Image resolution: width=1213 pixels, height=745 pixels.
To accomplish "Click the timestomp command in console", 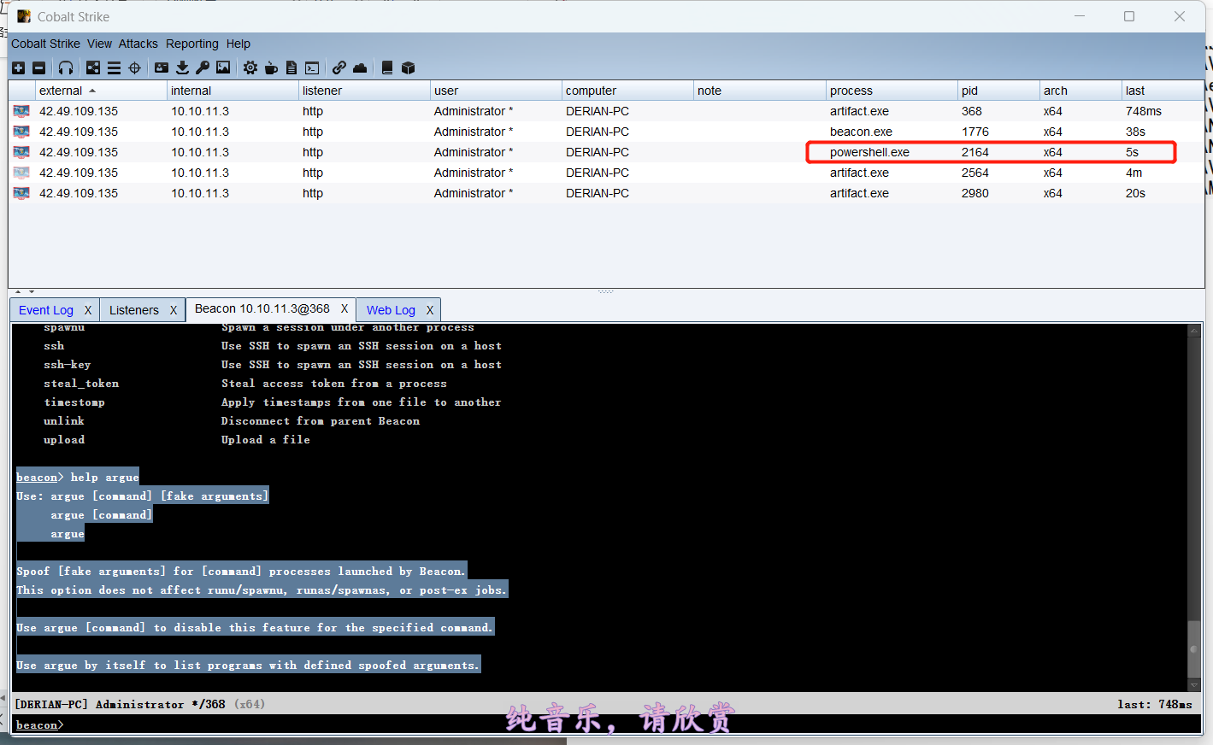I will (74, 402).
